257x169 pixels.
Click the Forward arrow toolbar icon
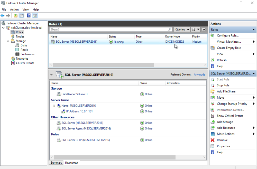[8, 16]
